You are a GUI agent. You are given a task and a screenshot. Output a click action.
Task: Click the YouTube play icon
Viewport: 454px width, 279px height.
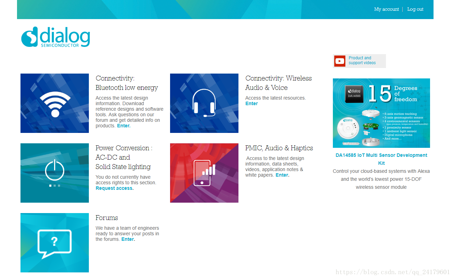(x=340, y=61)
